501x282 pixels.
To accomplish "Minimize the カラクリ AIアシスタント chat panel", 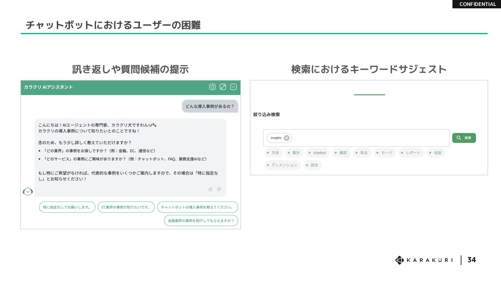I will coord(233,87).
